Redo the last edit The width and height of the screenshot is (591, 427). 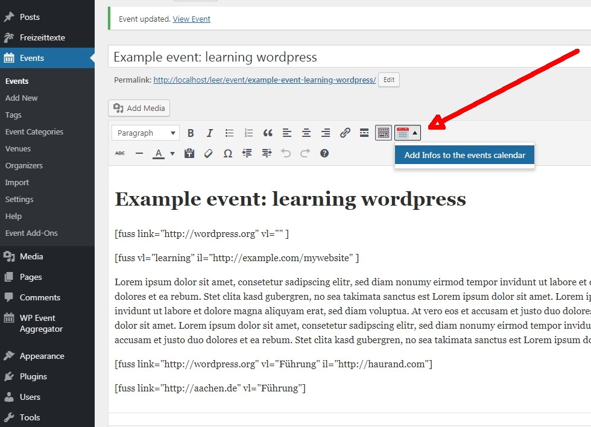305,153
